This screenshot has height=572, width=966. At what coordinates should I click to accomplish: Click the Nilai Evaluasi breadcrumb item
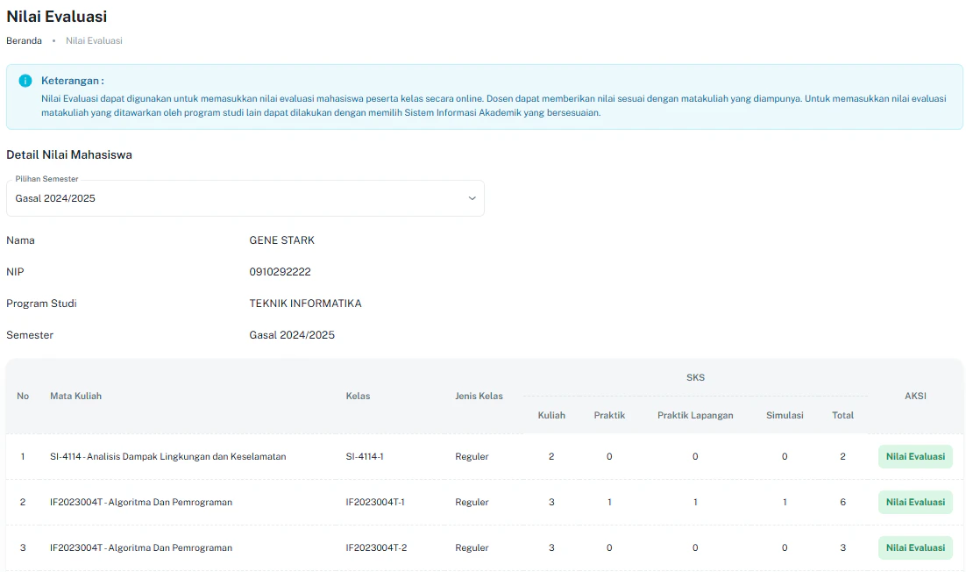[95, 40]
